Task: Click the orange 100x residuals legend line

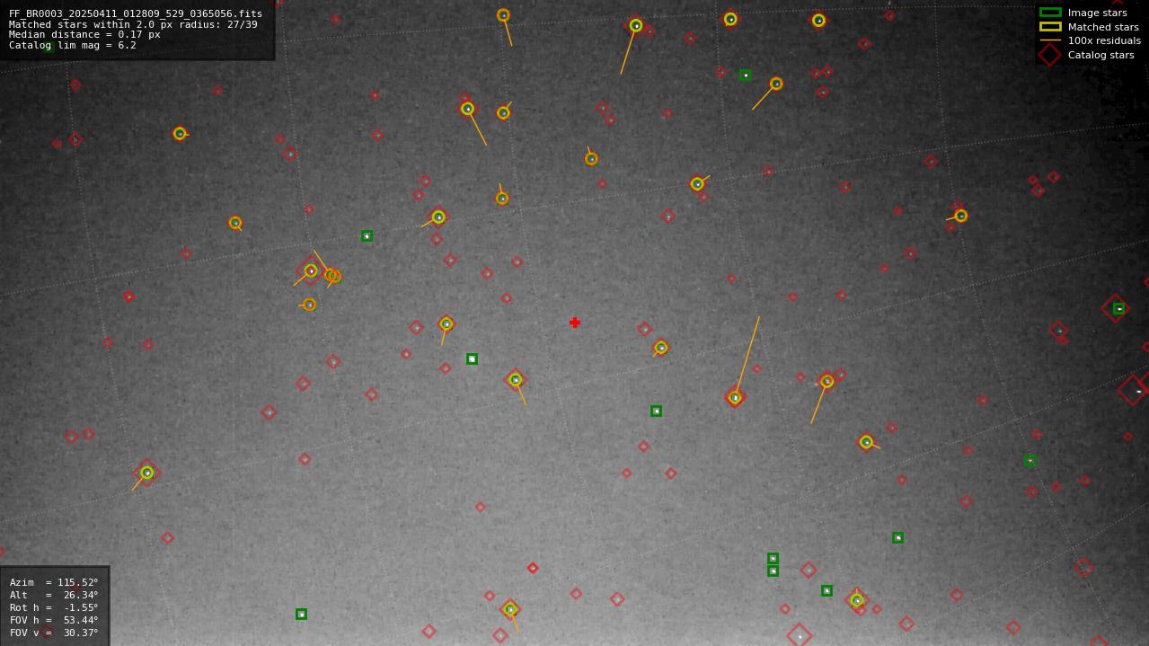Action: [x=1050, y=40]
